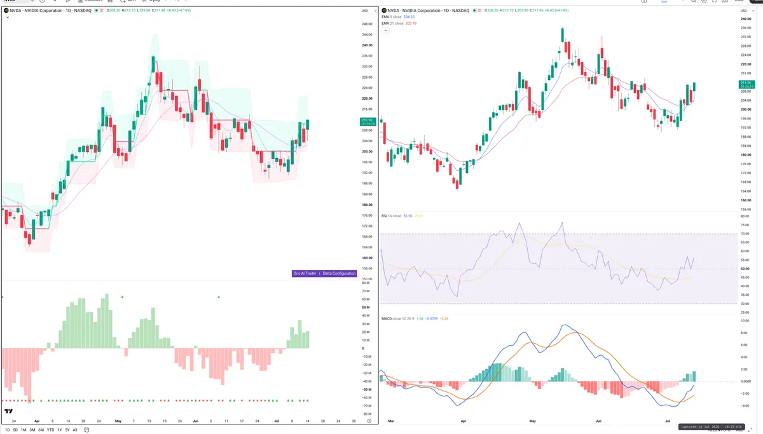Click the Delta Configuration label

pos(339,273)
